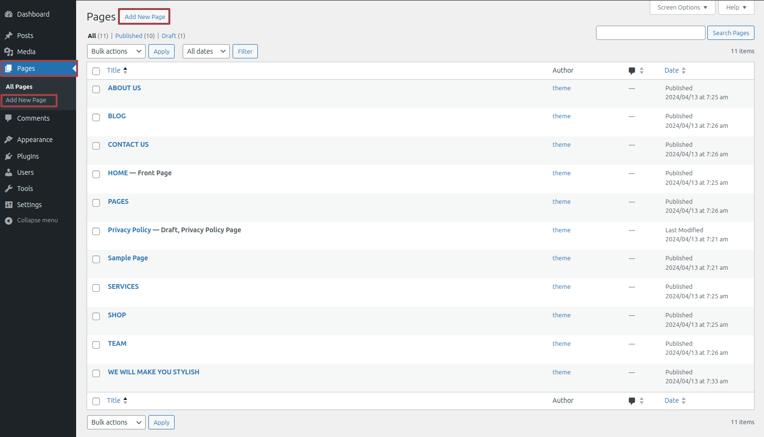Click the Users person icon
Viewport: 764px width, 437px height.
coord(9,172)
